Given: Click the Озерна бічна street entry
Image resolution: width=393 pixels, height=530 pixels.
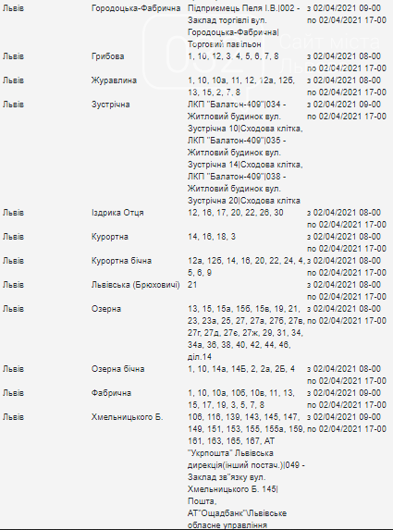Looking at the screenshot, I should tap(117, 369).
